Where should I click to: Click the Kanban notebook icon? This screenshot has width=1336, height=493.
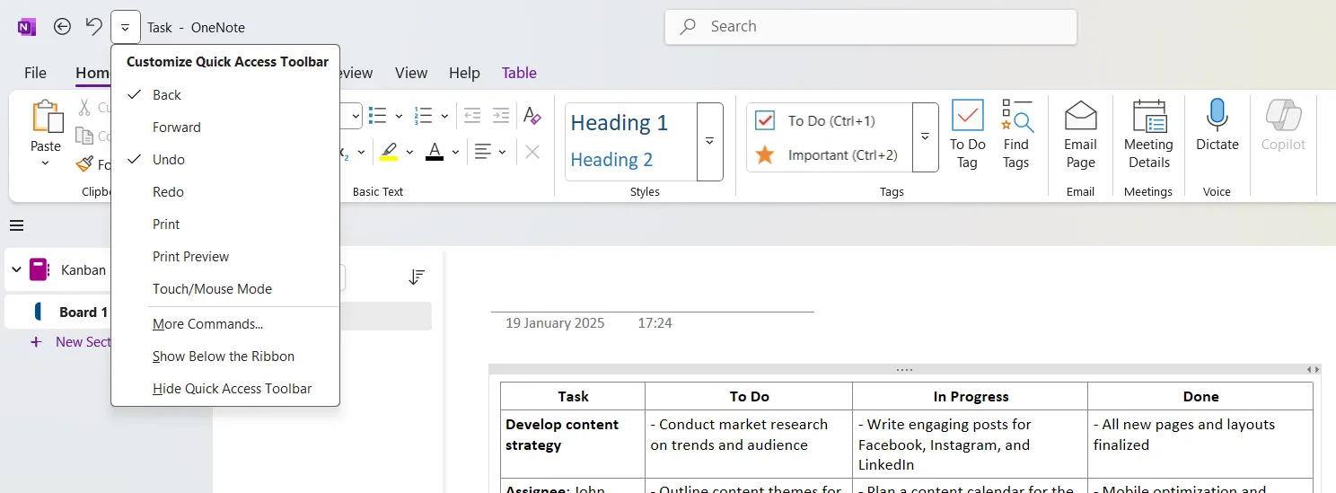point(39,269)
